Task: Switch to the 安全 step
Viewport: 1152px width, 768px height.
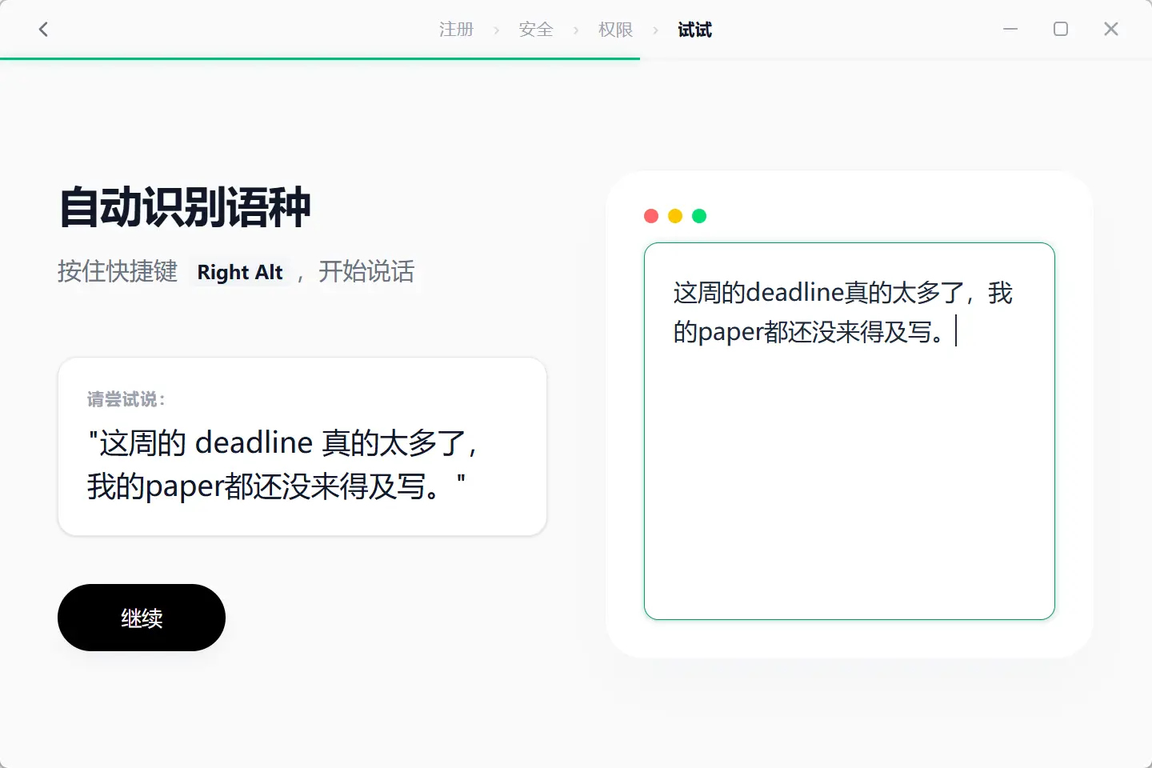Action: 536,30
